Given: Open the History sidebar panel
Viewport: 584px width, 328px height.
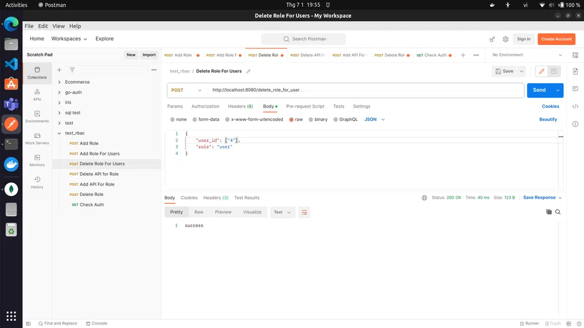Looking at the screenshot, I should pos(37,182).
